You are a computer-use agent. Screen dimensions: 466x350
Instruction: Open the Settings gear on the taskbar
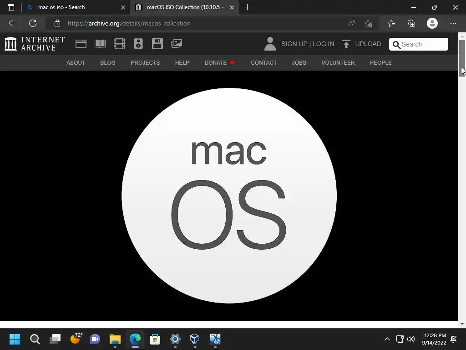[x=175, y=339]
